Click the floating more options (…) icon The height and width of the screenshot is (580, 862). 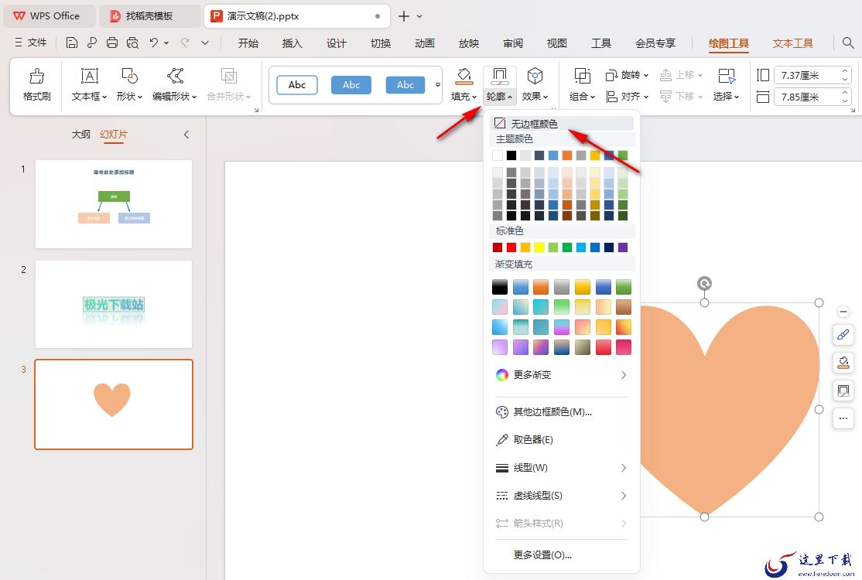coord(843,418)
